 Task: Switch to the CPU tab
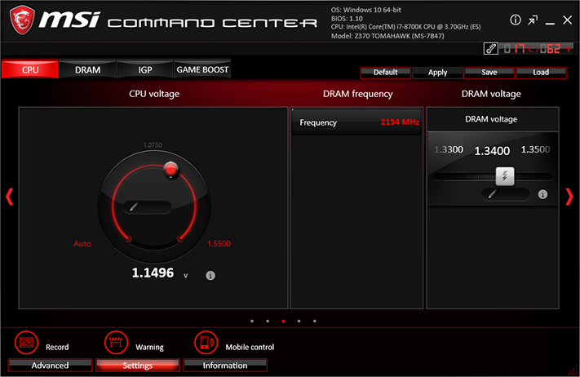click(x=30, y=69)
